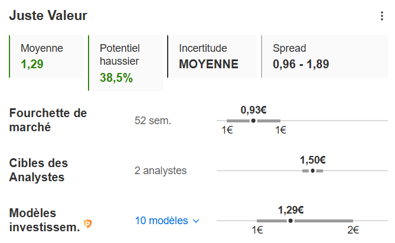Viewport: 395px width, 243px height.
Task: Click the 1,50€ analyst target marker
Action: [313, 171]
